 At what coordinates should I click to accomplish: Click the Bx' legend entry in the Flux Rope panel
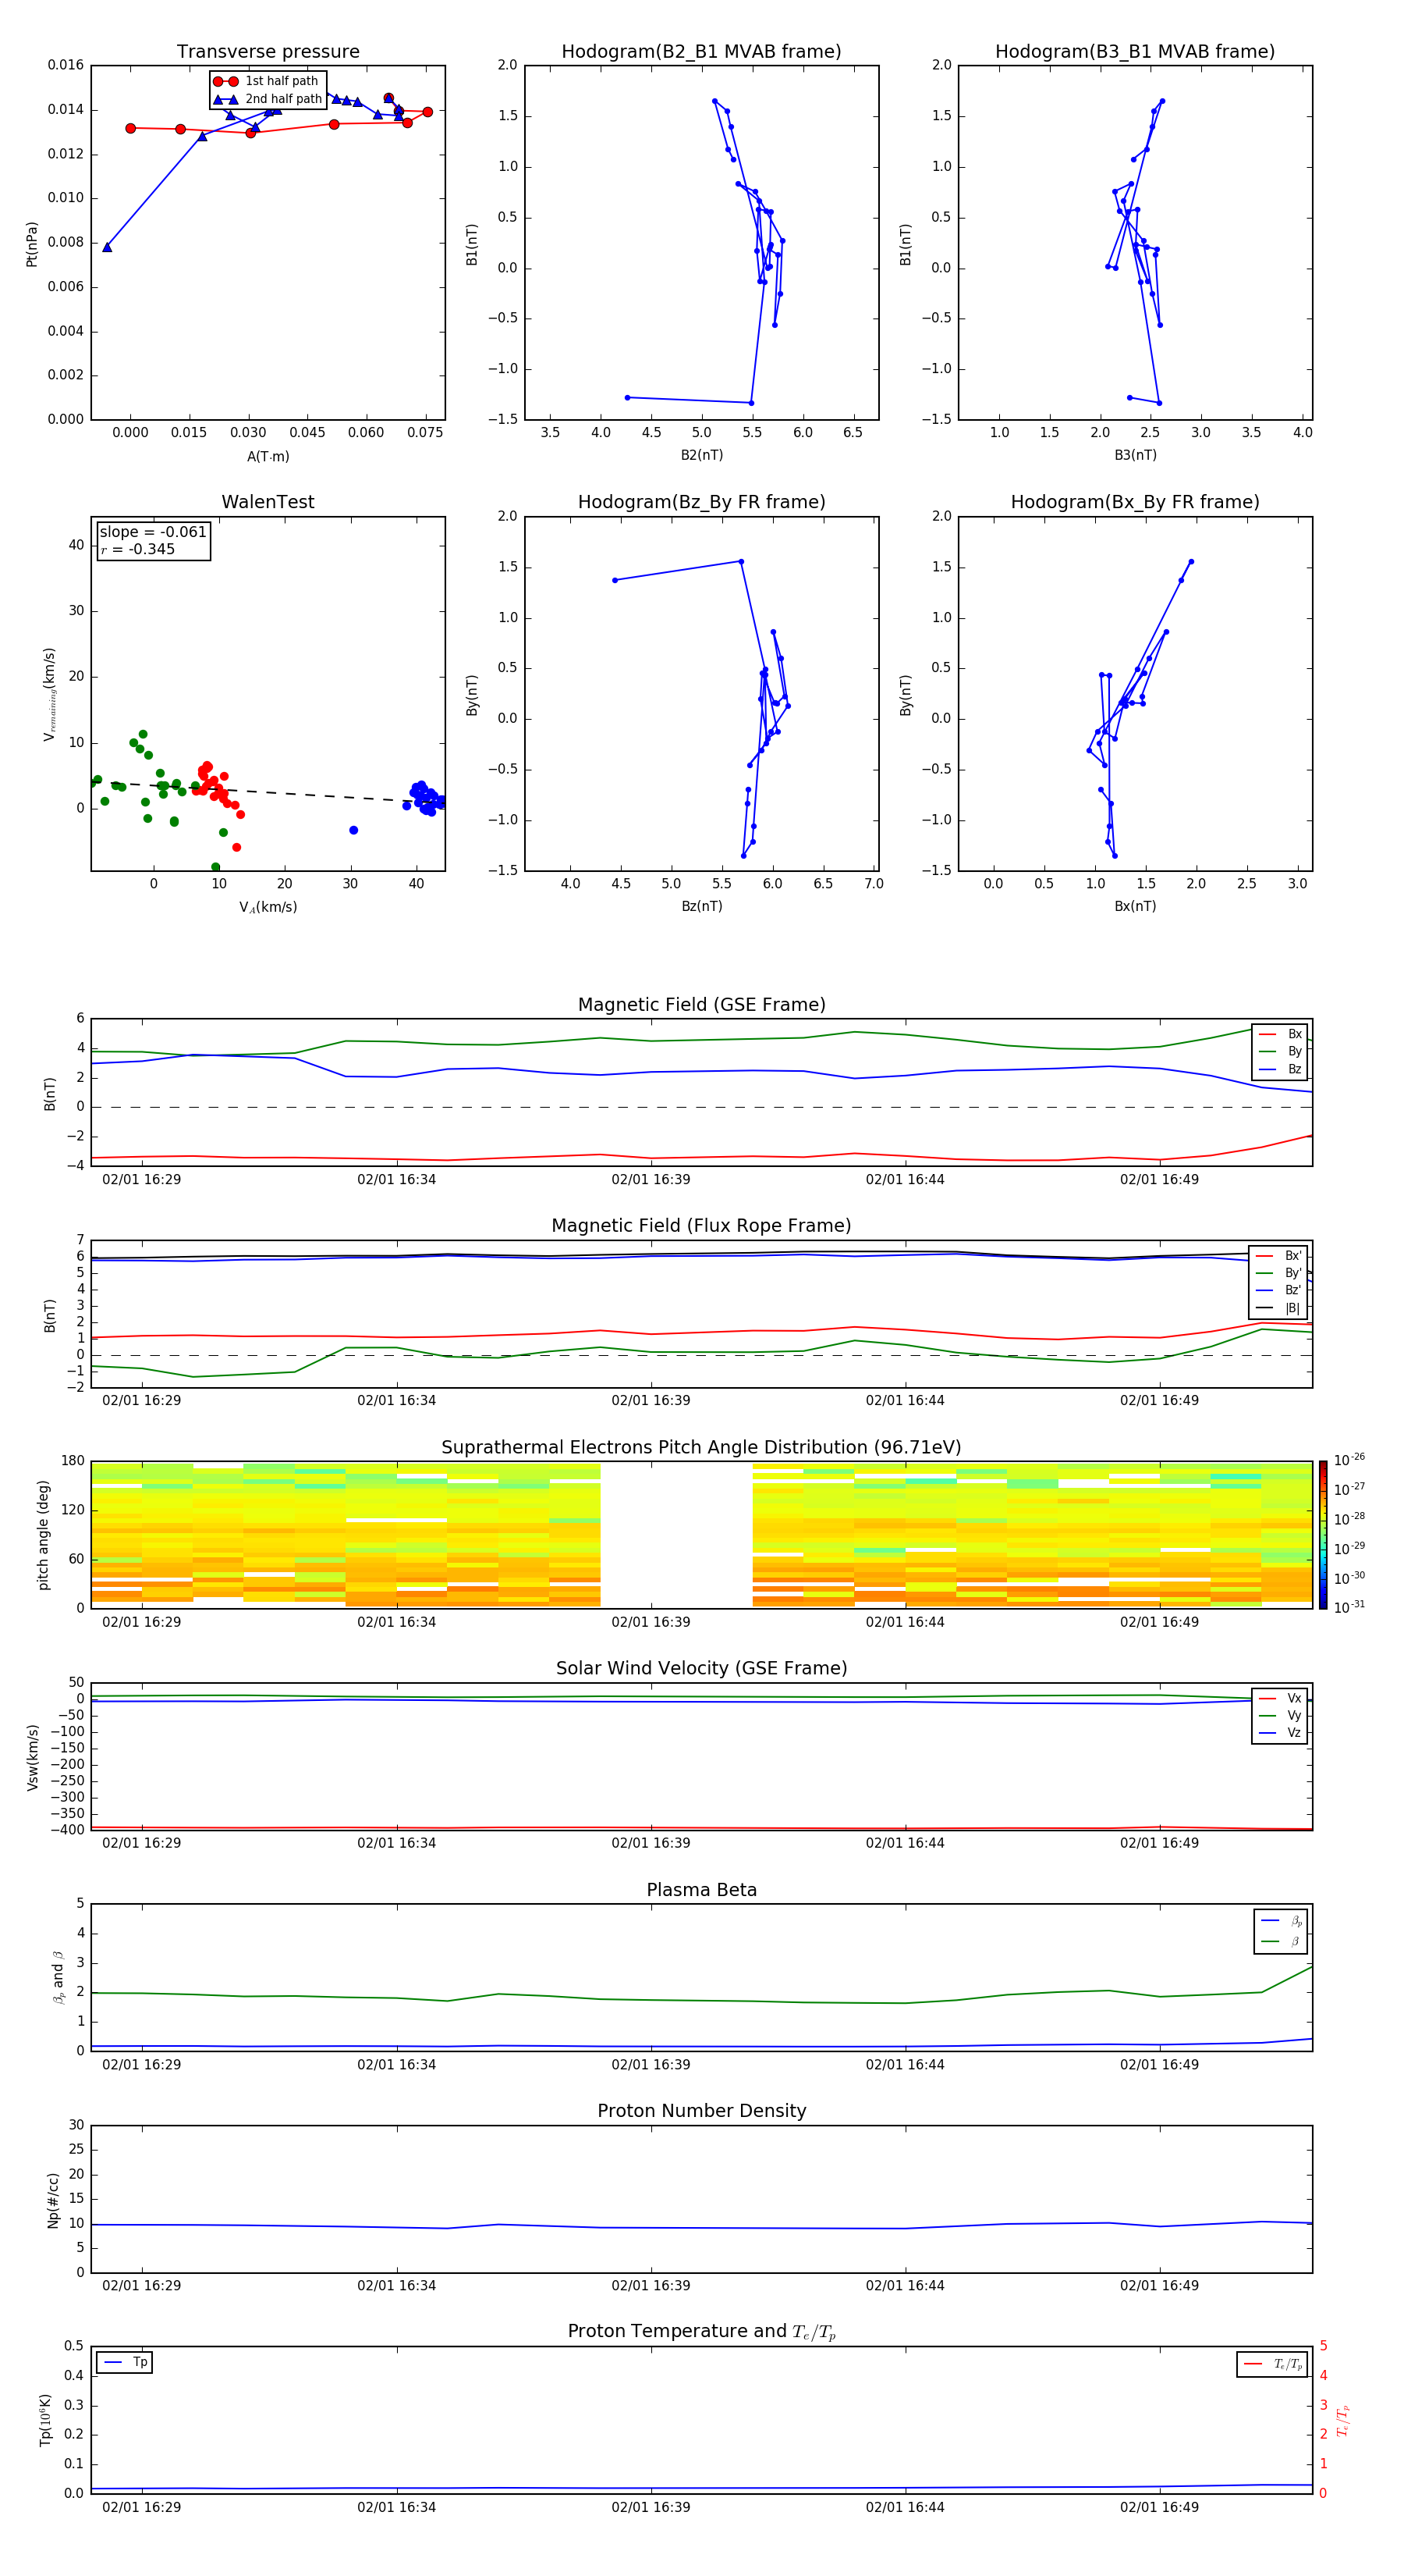1280,1256
